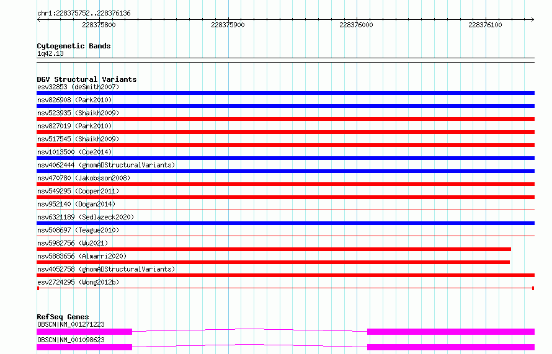Click the left arrowhead of the ruler
Viewport: 552px width, 354px height.
pyautogui.click(x=38, y=19)
